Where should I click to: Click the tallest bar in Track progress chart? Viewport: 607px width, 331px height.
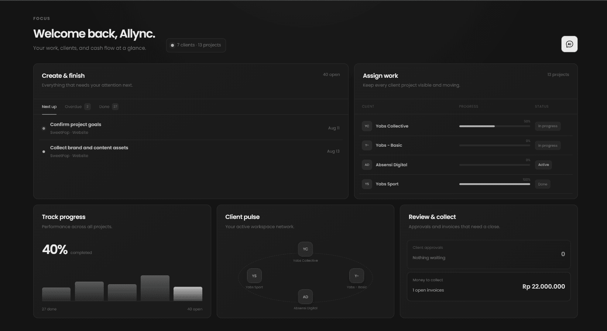(155, 288)
